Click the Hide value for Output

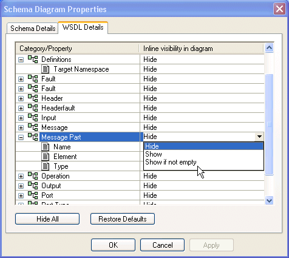pyautogui.click(x=150, y=186)
